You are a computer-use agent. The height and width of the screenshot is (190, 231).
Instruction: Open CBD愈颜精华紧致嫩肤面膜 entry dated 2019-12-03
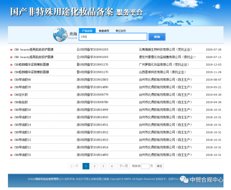[x=31, y=65]
